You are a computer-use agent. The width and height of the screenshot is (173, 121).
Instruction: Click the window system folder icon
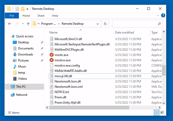[x=9, y=9]
